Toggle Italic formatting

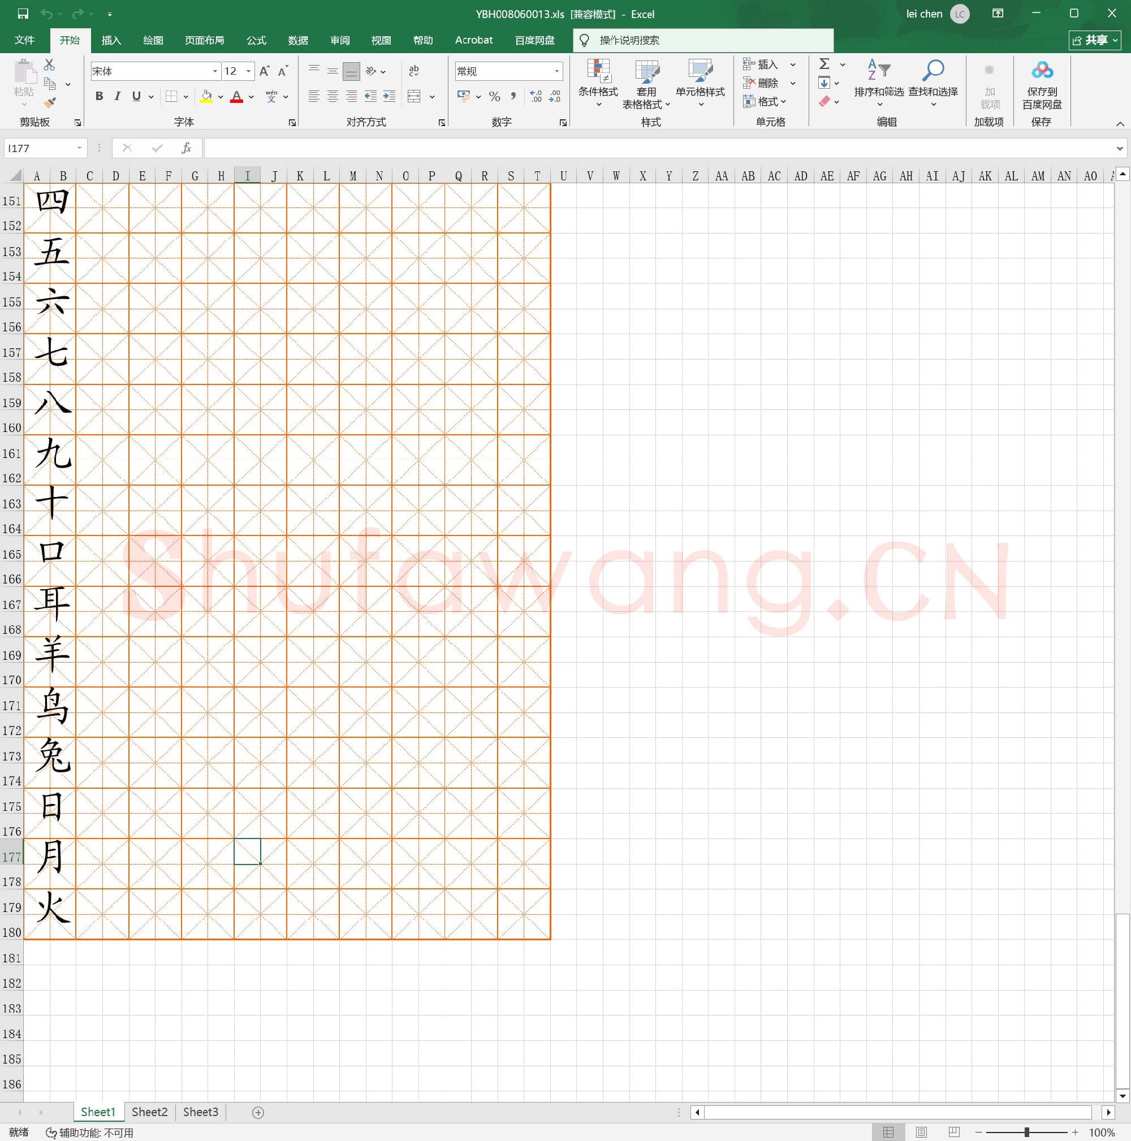118,96
